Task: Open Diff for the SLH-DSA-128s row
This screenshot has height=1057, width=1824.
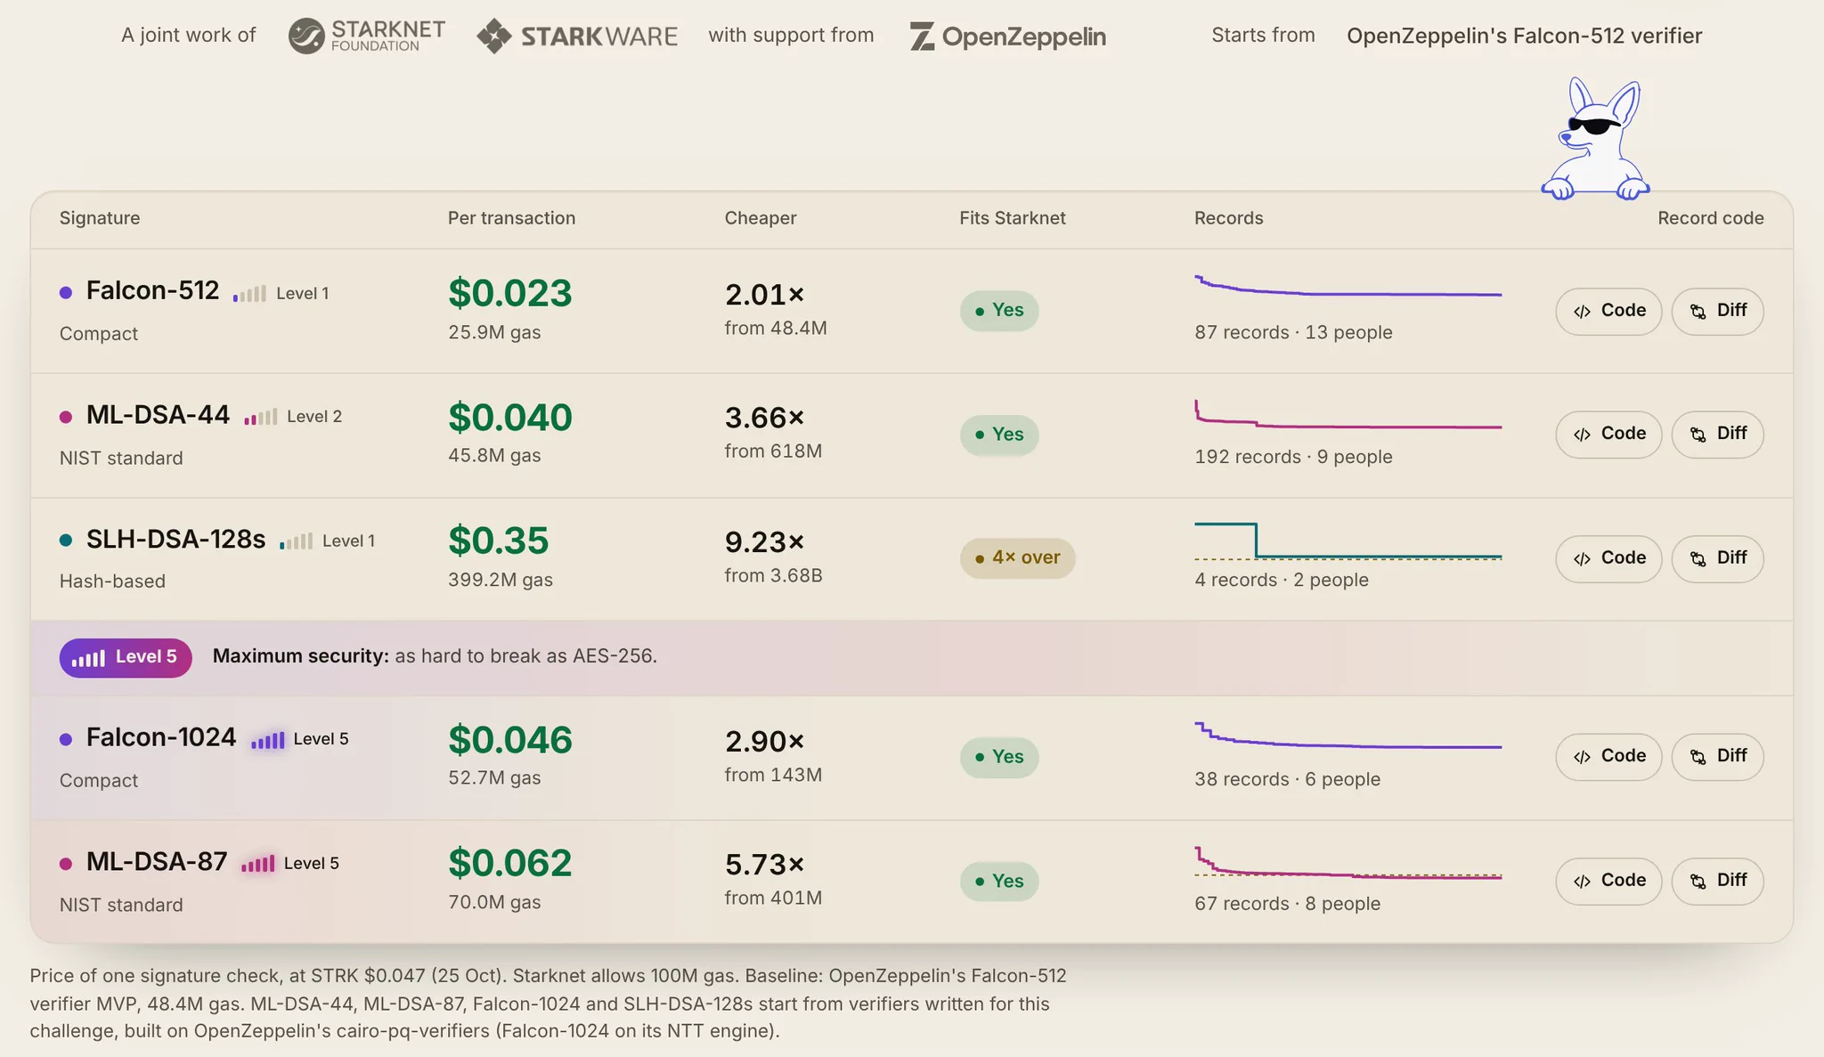Action: tap(1717, 558)
